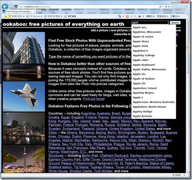Select 'Applecross, Western Australia' suggestion

pyautogui.click(x=154, y=102)
